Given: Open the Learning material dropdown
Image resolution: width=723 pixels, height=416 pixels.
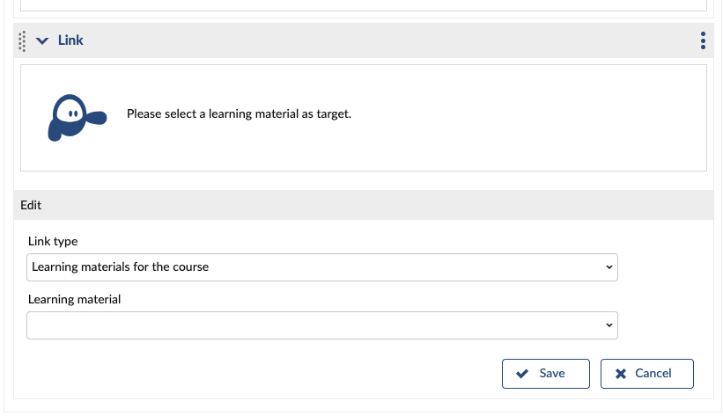Looking at the screenshot, I should (321, 325).
